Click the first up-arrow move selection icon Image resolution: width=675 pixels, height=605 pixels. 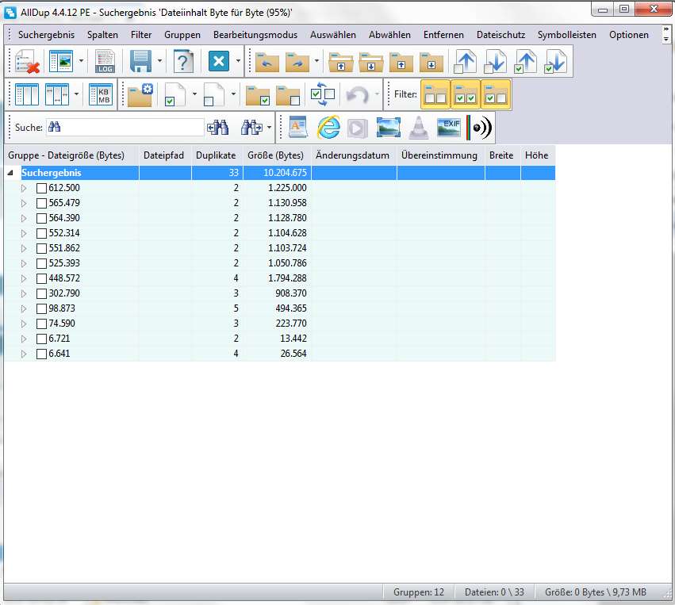[465, 62]
